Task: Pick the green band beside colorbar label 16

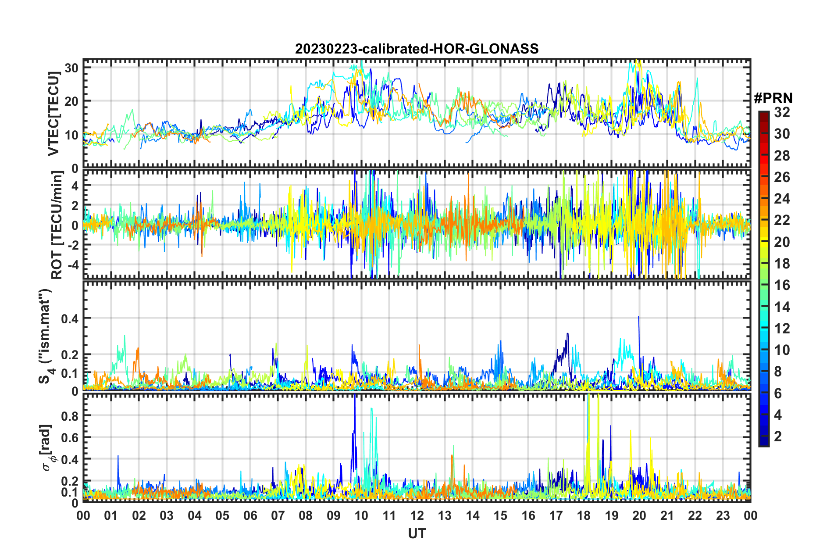Action: [764, 285]
